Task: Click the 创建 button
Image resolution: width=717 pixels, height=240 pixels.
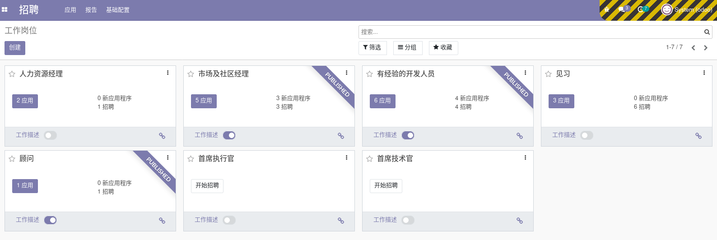Action: [15, 47]
